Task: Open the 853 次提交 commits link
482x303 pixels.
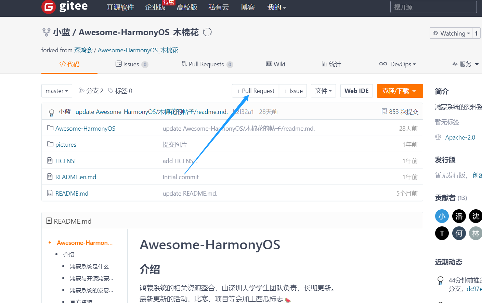Action: [404, 111]
